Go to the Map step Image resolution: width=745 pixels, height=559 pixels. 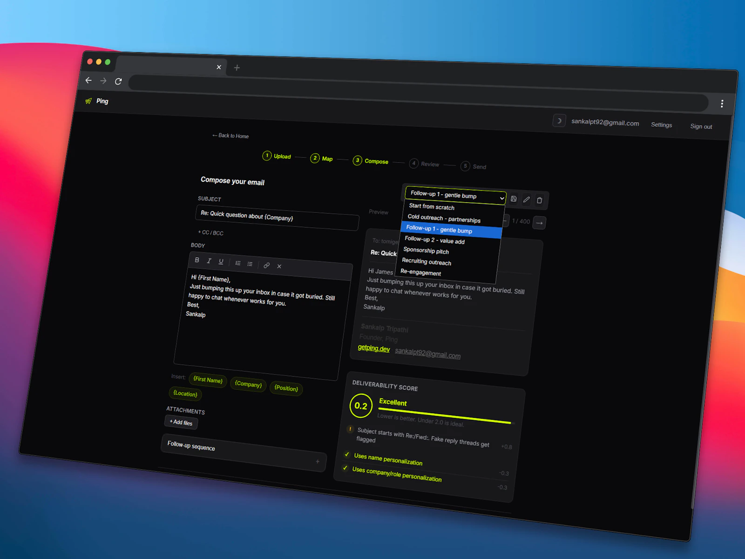[322, 158]
